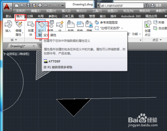Click the 登录 sign-in user icon
The image size is (167, 131).
152,5
